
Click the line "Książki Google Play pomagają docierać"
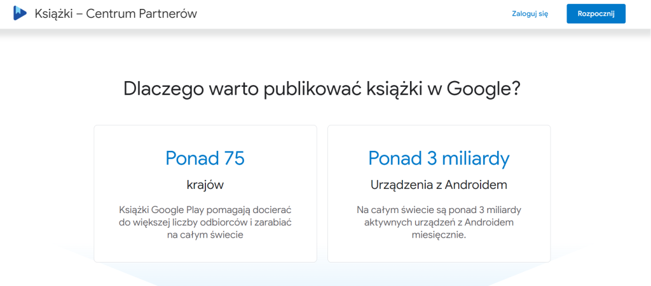click(205, 209)
